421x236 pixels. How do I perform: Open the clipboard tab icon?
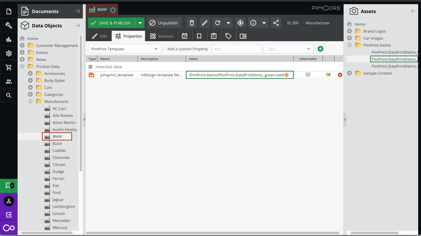(214, 36)
